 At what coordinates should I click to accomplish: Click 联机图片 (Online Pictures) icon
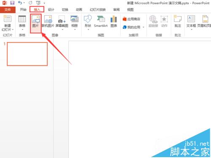click(x=48, y=19)
